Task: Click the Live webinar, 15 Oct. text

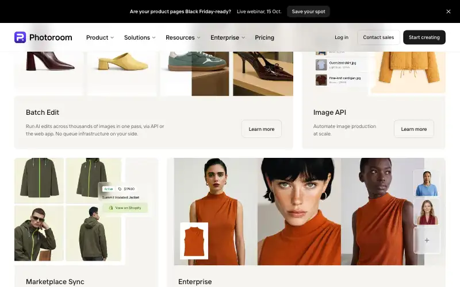Action: coord(259,11)
